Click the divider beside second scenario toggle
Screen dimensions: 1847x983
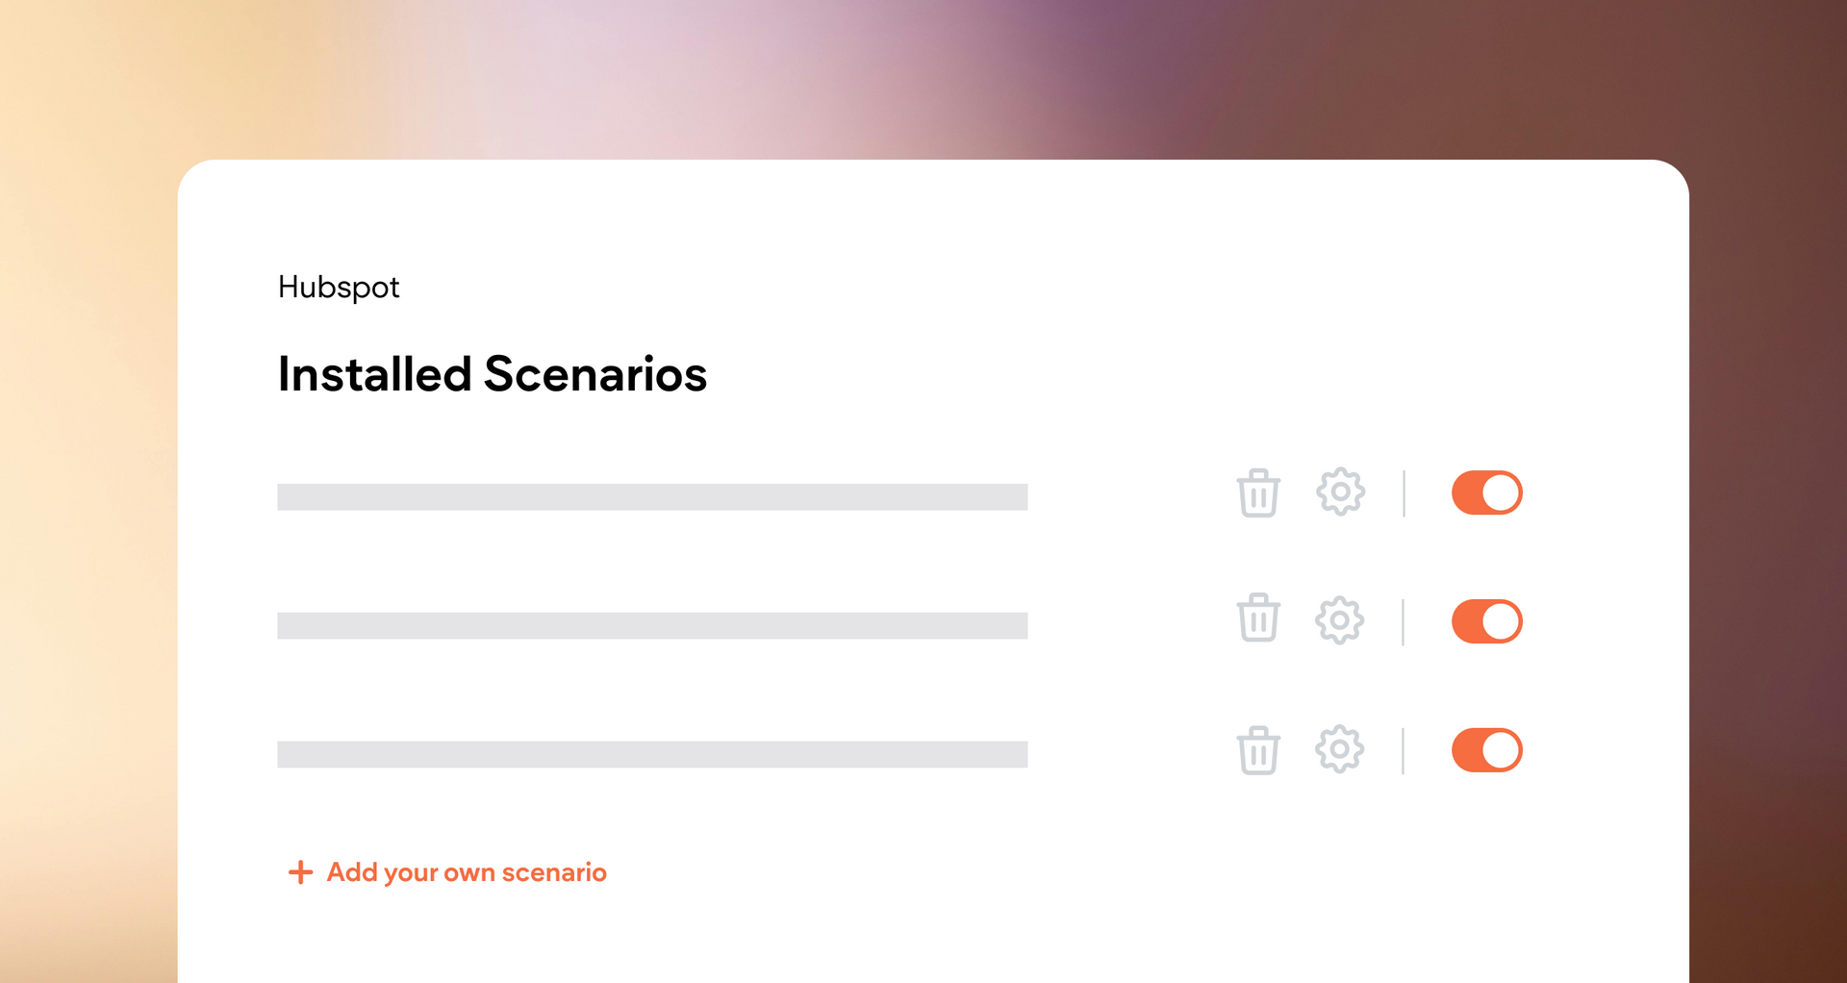[1404, 621]
